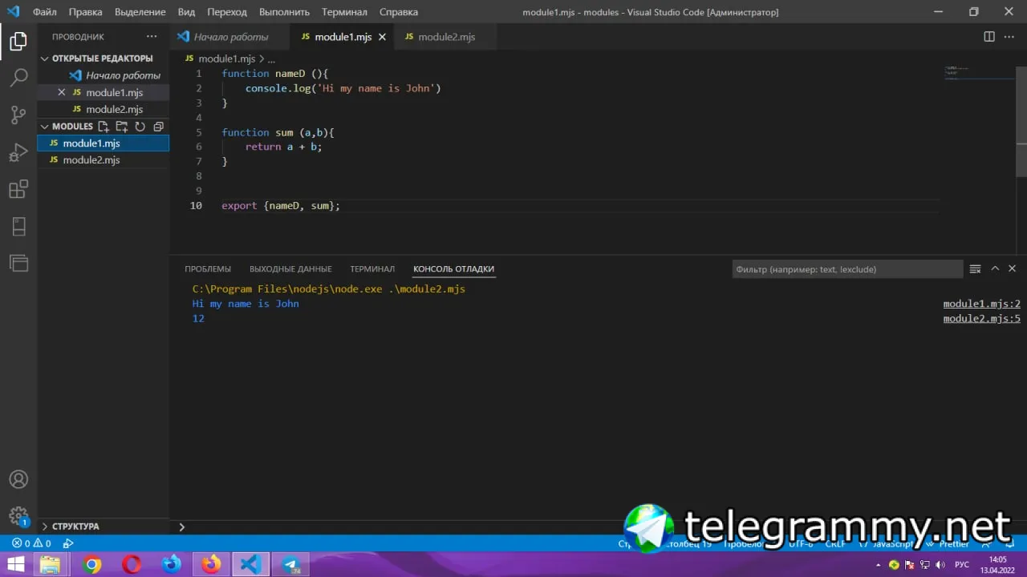Open the Переход menu

(227, 12)
